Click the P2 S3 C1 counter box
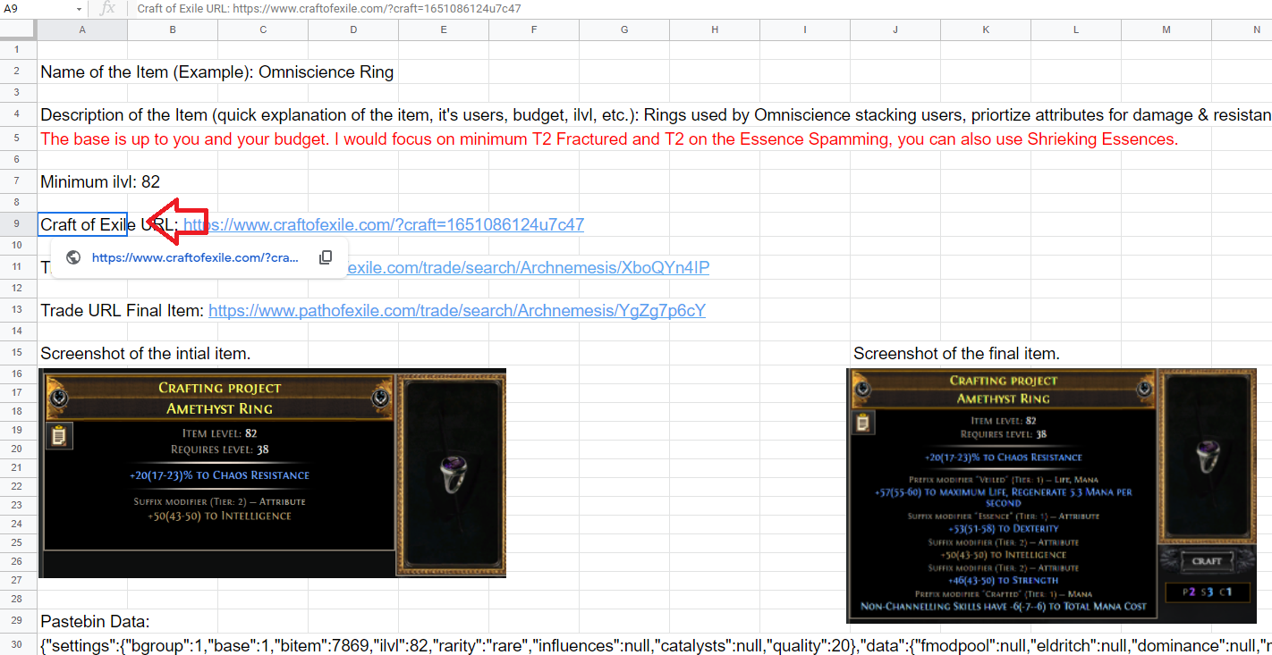1272x655 pixels. coord(1208,592)
